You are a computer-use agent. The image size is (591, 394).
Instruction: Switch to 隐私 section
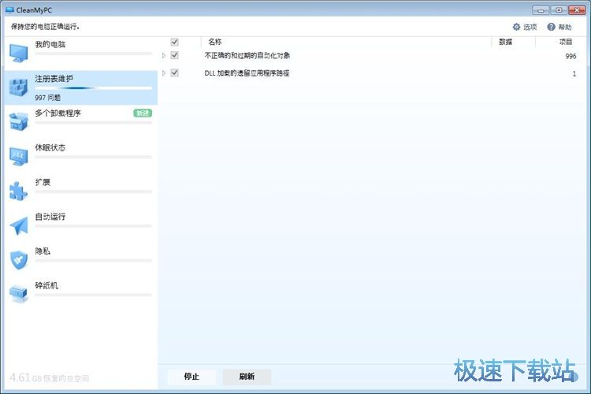pos(81,260)
